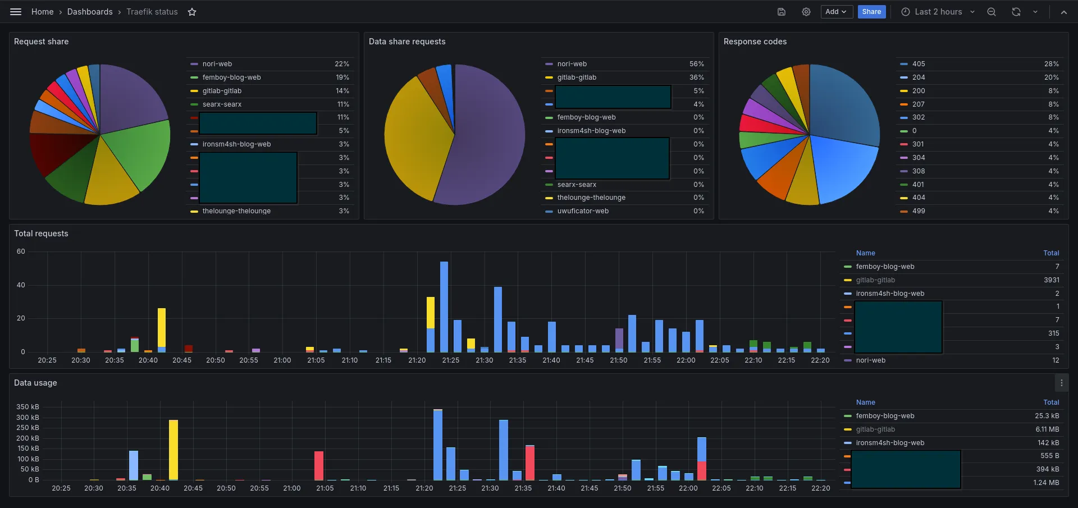Toggle 405 series in Response codes legend
This screenshot has height=508, width=1078.
coord(919,64)
